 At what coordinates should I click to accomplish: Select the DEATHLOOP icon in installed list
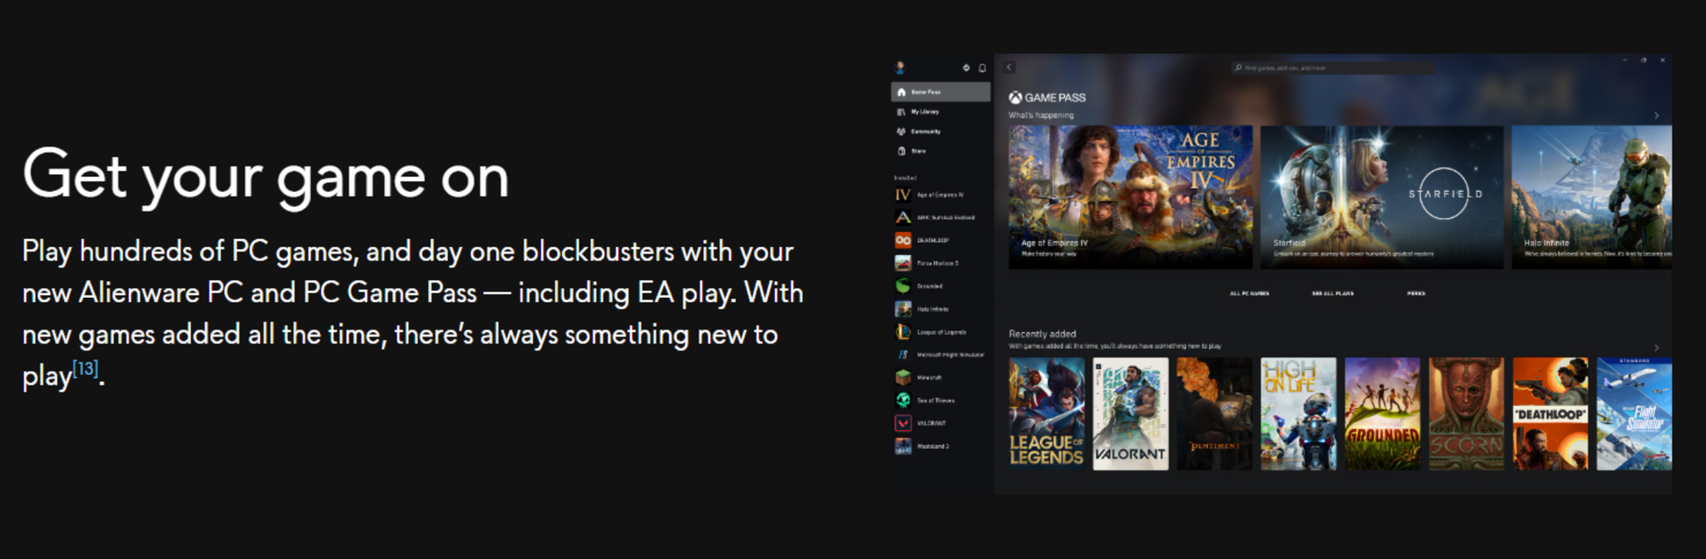coord(902,240)
